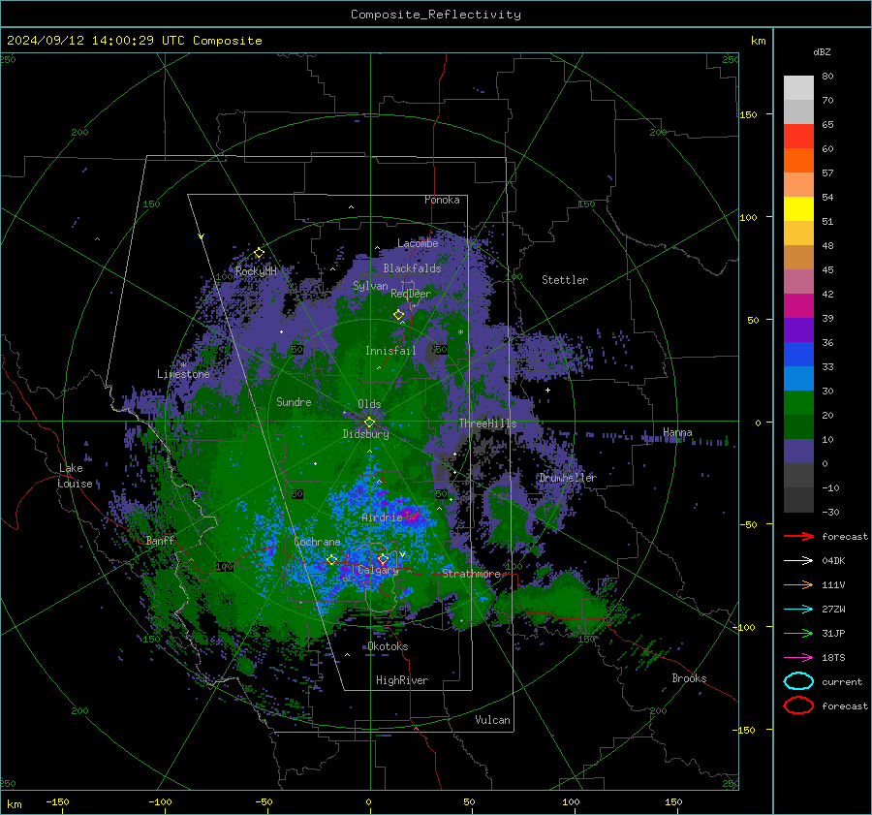The height and width of the screenshot is (815, 872).
Task: Click the 'Limestone' label
Action: [183, 374]
